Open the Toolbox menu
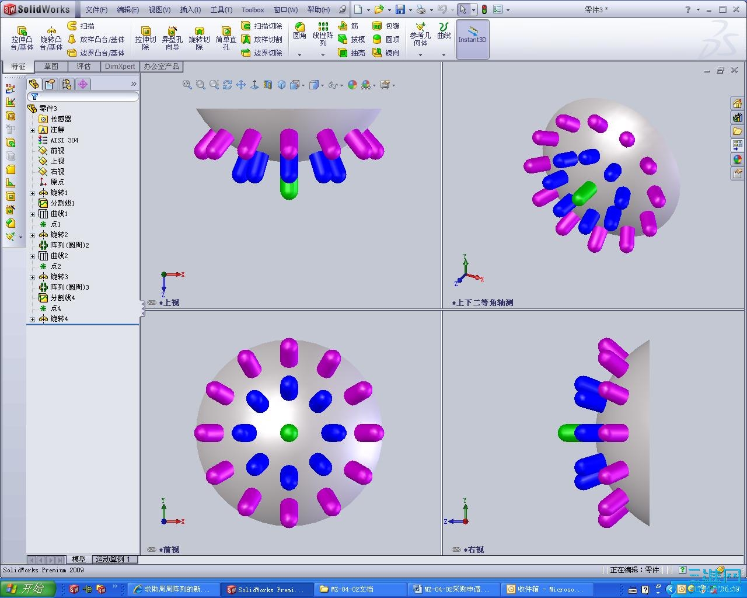This screenshot has width=747, height=598. point(253,9)
